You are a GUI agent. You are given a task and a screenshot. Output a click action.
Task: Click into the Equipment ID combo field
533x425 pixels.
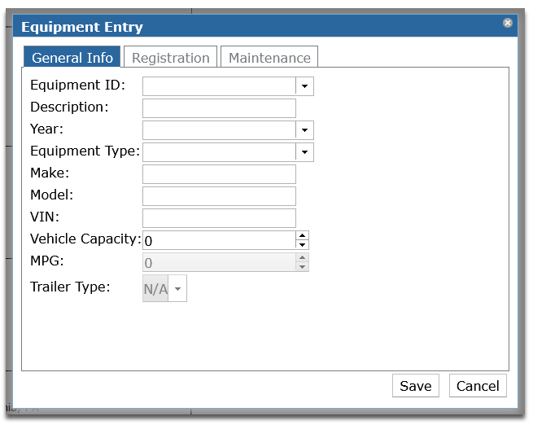tap(219, 86)
